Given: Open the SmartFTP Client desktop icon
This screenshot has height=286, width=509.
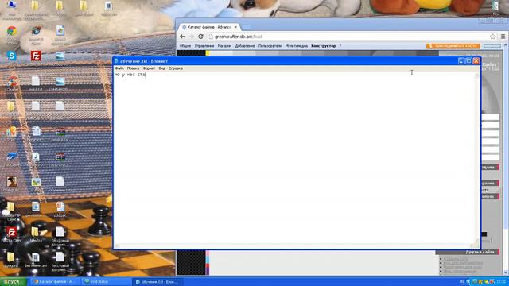Looking at the screenshot, I should pyautogui.click(x=36, y=32).
